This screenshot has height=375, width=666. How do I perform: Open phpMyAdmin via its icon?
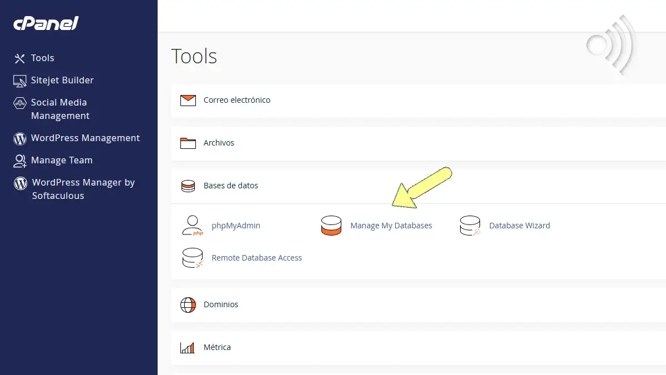193,225
